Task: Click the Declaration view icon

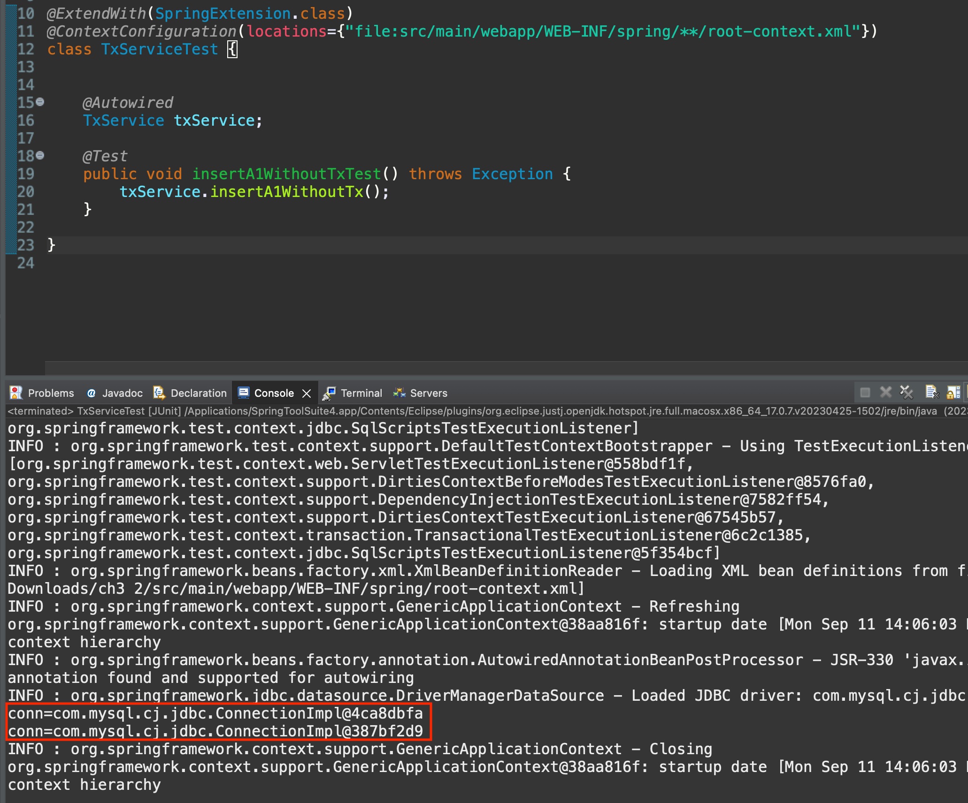Action: tap(159, 393)
